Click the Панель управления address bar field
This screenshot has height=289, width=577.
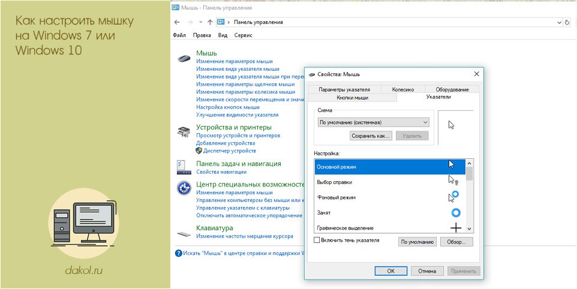389,22
